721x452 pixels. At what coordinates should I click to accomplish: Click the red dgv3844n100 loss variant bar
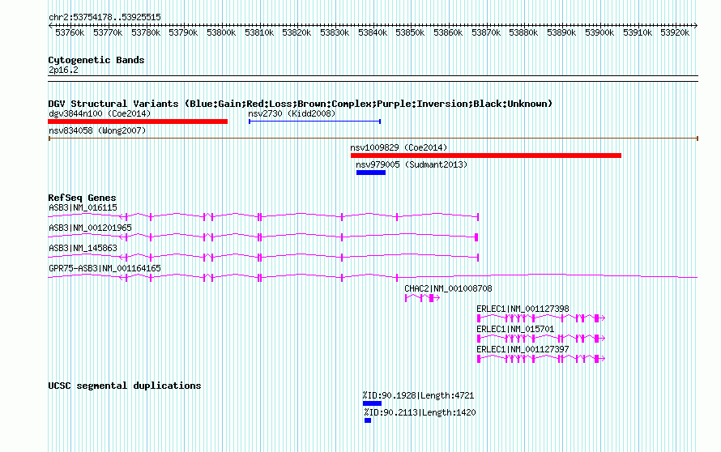[138, 122]
